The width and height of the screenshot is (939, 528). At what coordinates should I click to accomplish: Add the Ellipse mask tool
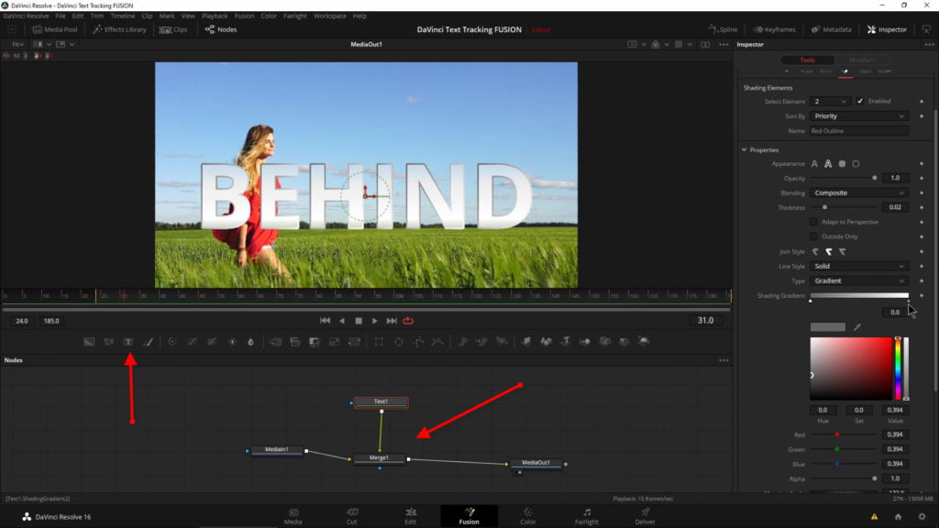(x=399, y=342)
